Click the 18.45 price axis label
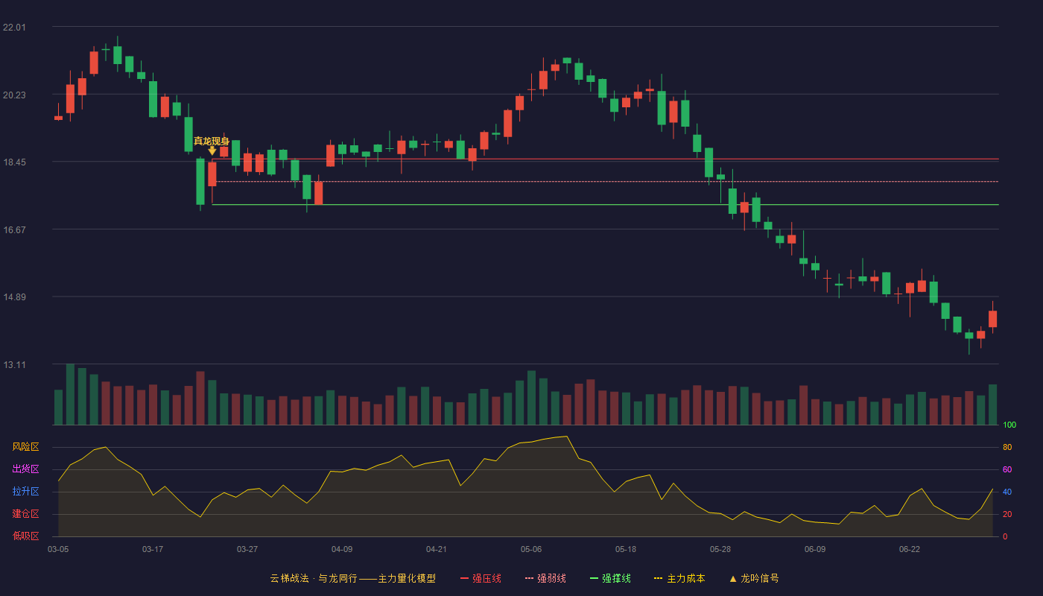1043x596 pixels. (14, 162)
